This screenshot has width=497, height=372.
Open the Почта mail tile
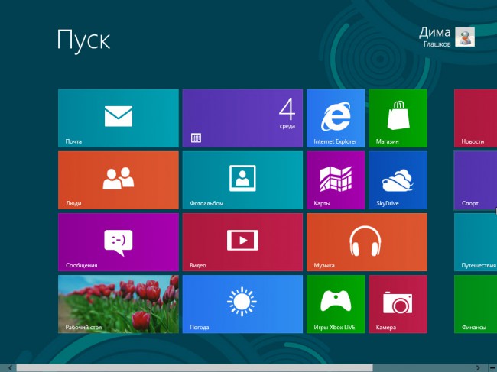coord(119,118)
